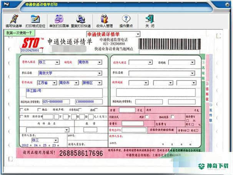Click the sender phone field 025-88888888
The width and height of the screenshot is (233, 175).
(x=56, y=102)
